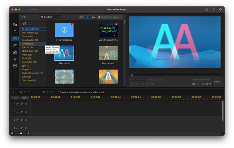This screenshot has height=148, width=234.
Task: Select the Distortion (19) category
Action: (29, 80)
